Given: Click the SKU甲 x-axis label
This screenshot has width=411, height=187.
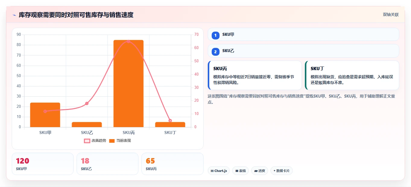Looking at the screenshot, I should pyautogui.click(x=45, y=132).
